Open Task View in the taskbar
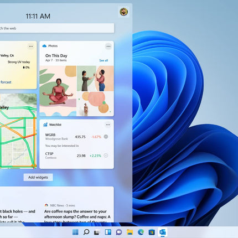238x238 pixels. (x=97, y=232)
